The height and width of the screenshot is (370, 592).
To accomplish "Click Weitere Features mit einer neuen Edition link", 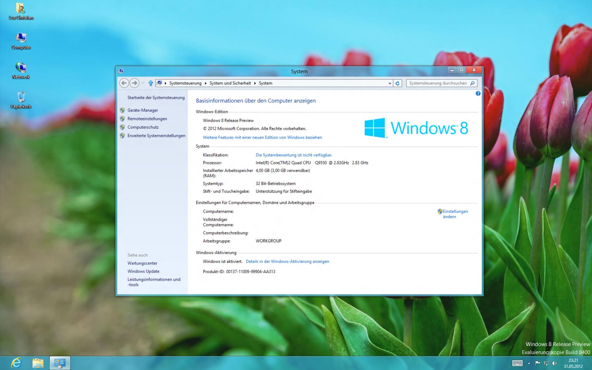I will point(262,138).
